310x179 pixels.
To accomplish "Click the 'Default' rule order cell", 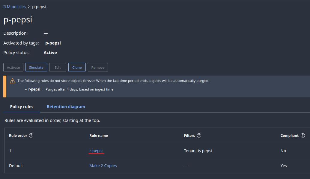I will click(x=16, y=166).
